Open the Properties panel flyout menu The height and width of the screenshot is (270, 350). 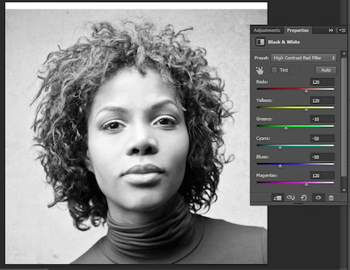342,30
